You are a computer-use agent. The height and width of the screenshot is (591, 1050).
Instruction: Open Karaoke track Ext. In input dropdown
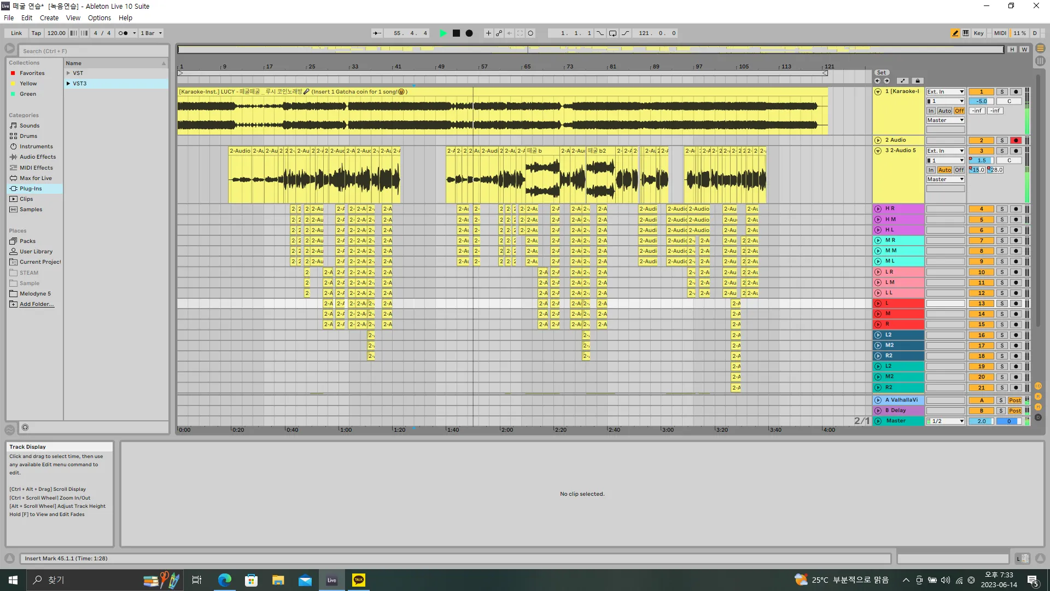[945, 92]
